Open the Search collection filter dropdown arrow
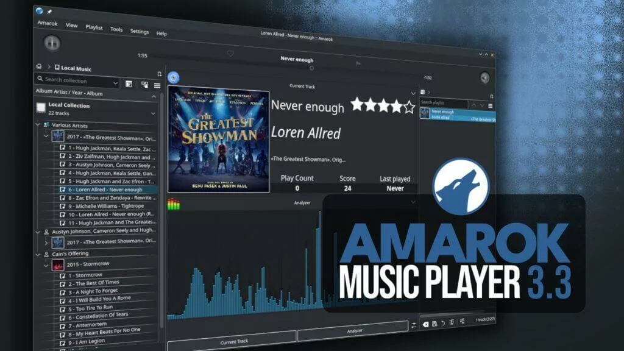This screenshot has height=351, width=624. click(x=115, y=83)
